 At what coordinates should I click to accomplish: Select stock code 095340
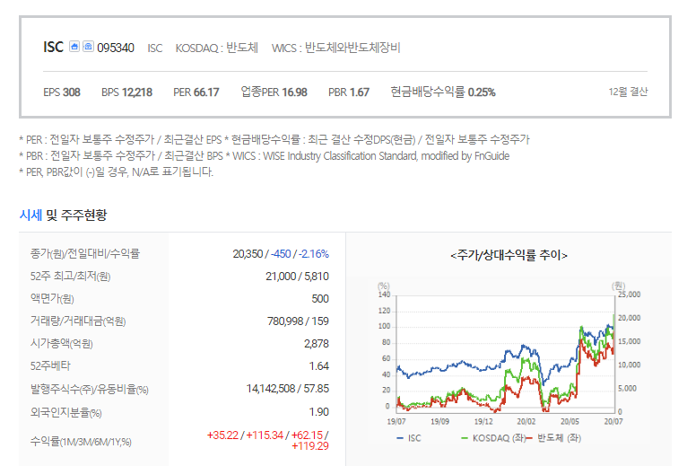tap(116, 48)
